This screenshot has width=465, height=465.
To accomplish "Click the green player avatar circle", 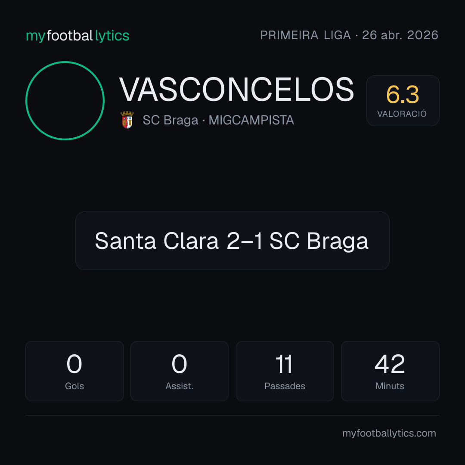I will click(x=65, y=100).
